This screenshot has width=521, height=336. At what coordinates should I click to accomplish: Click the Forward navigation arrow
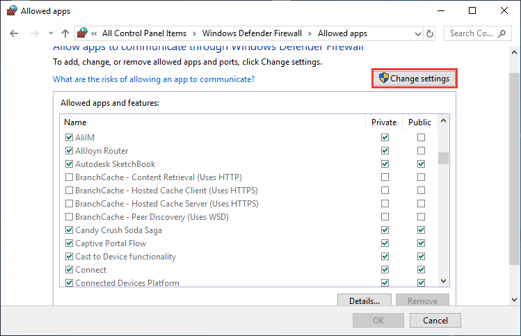click(x=35, y=33)
